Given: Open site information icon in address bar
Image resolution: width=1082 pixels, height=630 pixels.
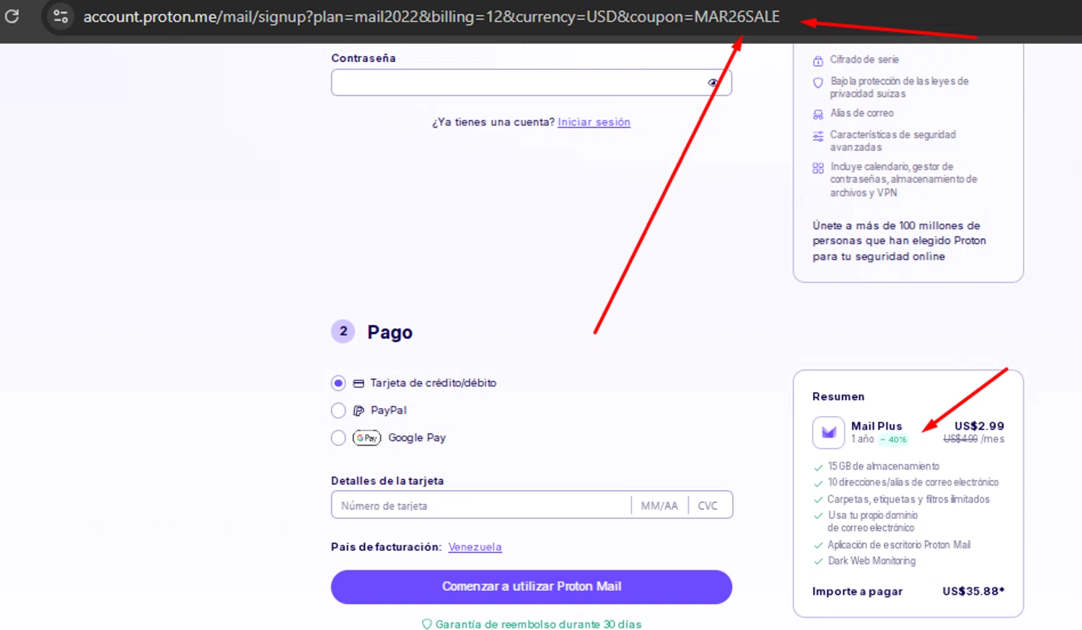Looking at the screenshot, I should [x=61, y=16].
